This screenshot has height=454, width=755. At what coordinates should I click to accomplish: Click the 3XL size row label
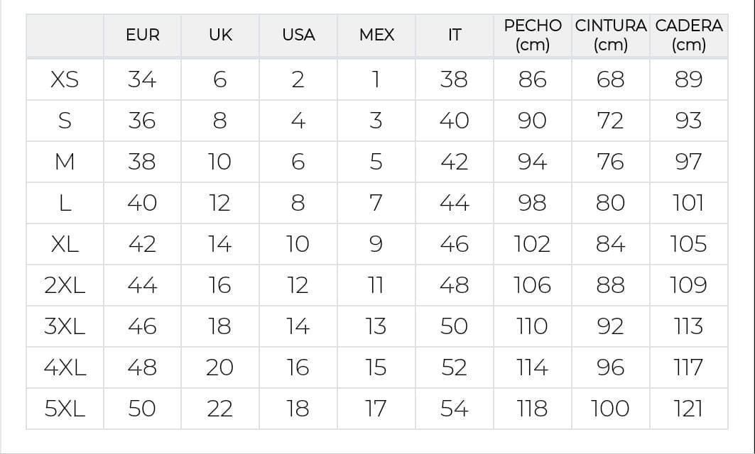click(65, 326)
